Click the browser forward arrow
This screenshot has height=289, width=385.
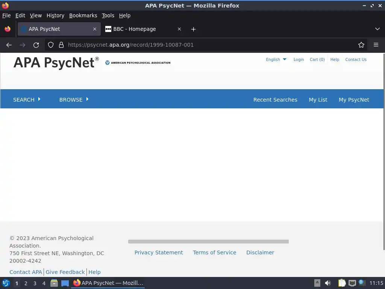click(x=22, y=45)
